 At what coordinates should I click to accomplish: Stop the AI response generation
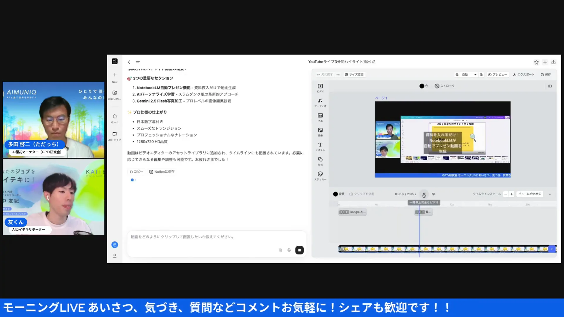299,250
